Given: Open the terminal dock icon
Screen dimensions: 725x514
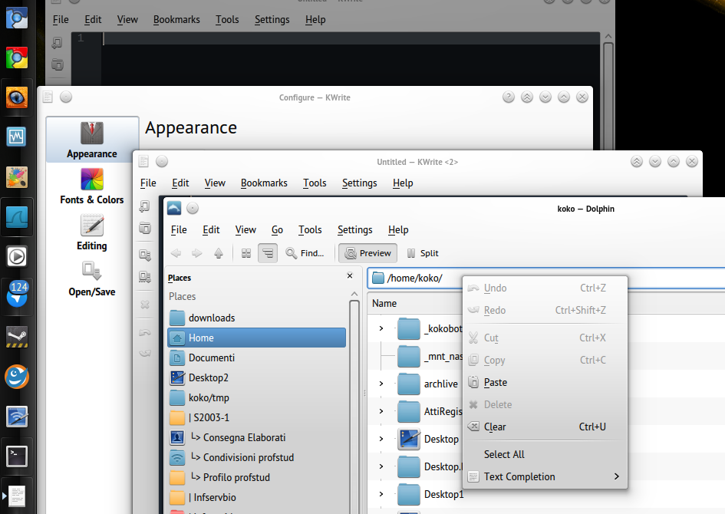Looking at the screenshot, I should (17, 456).
